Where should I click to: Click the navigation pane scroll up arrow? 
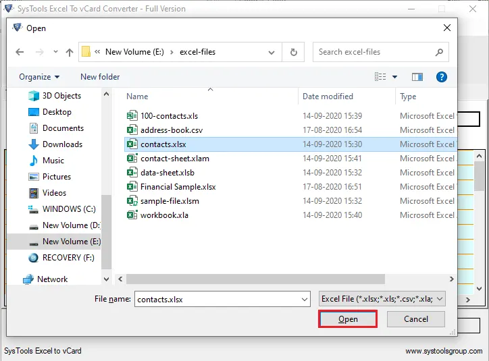(106, 94)
